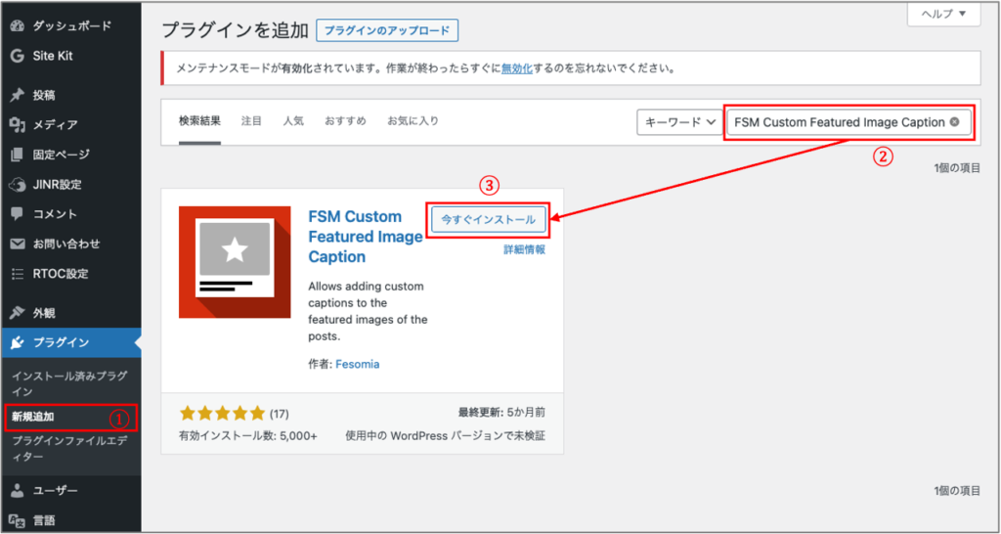Click the plug icon beside プラグイン
Image resolution: width=1001 pixels, height=534 pixels.
[x=18, y=343]
